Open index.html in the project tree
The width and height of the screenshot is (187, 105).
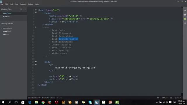(7, 31)
